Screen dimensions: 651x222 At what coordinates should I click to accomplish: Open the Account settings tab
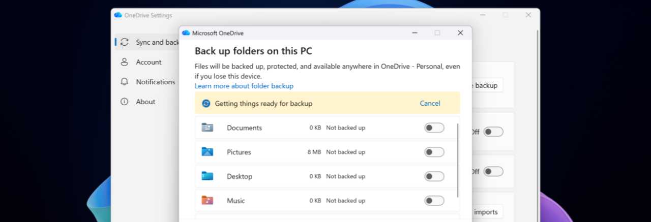[x=149, y=62]
